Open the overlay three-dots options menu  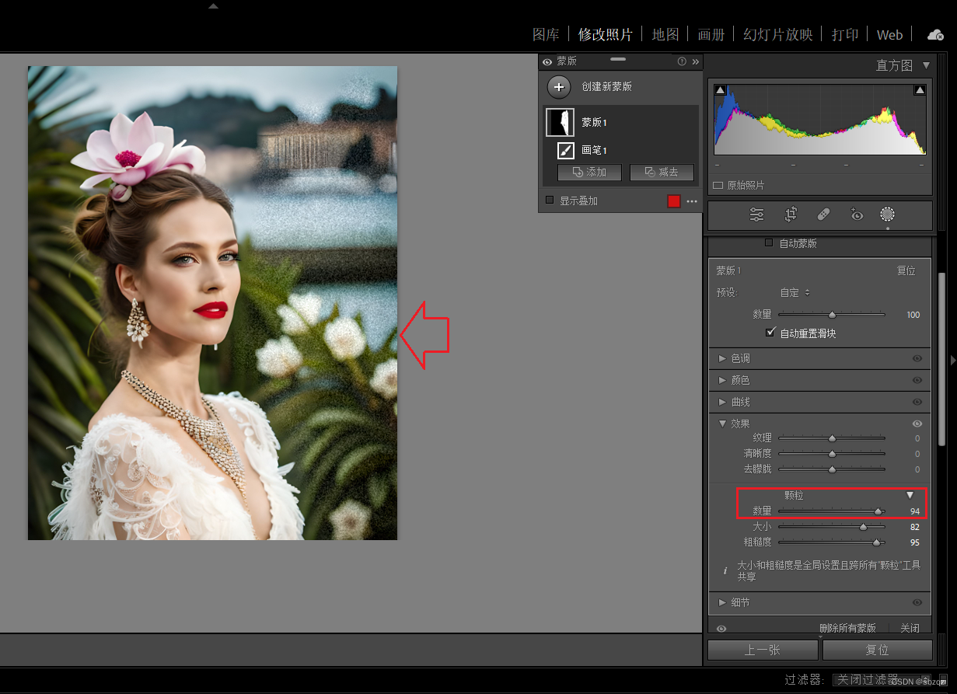[x=692, y=201]
